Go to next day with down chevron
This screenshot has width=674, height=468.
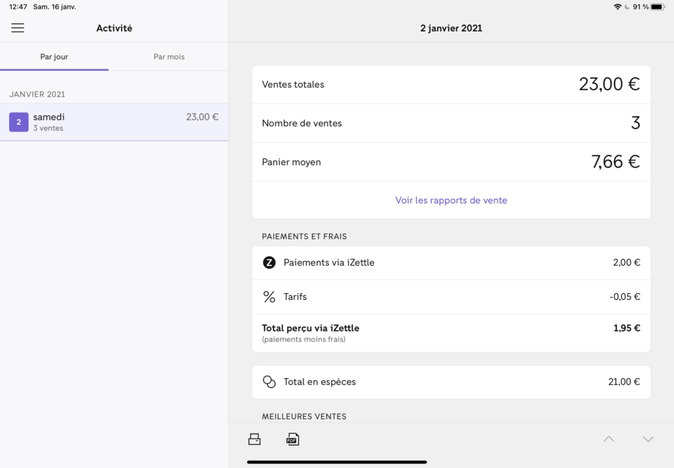(x=648, y=439)
